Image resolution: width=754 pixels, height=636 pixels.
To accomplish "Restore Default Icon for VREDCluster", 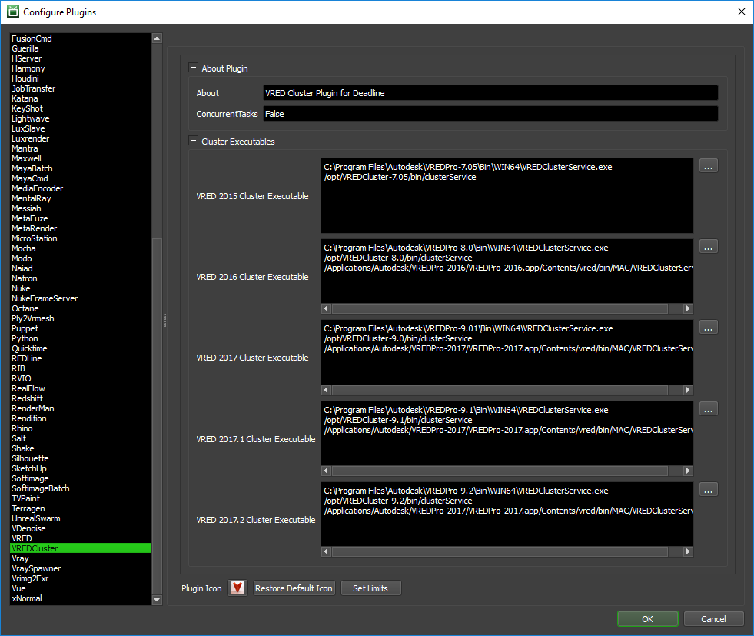I will [x=294, y=588].
